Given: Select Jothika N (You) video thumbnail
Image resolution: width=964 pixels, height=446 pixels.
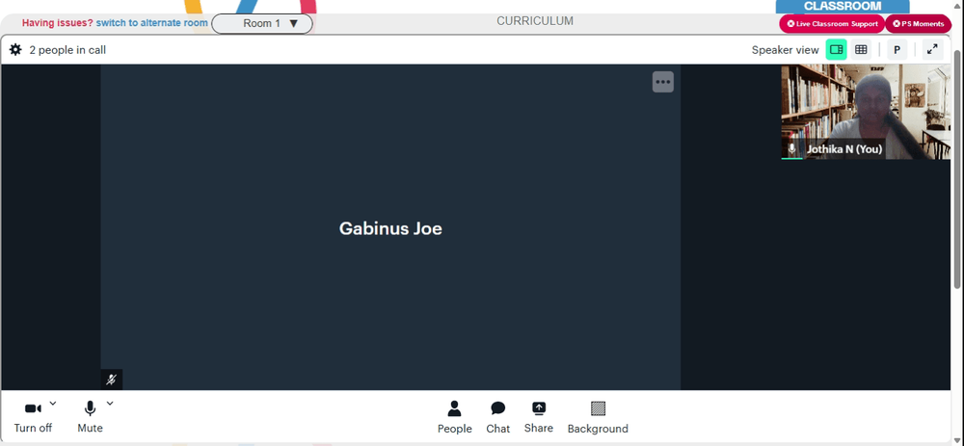Looking at the screenshot, I should [x=866, y=112].
